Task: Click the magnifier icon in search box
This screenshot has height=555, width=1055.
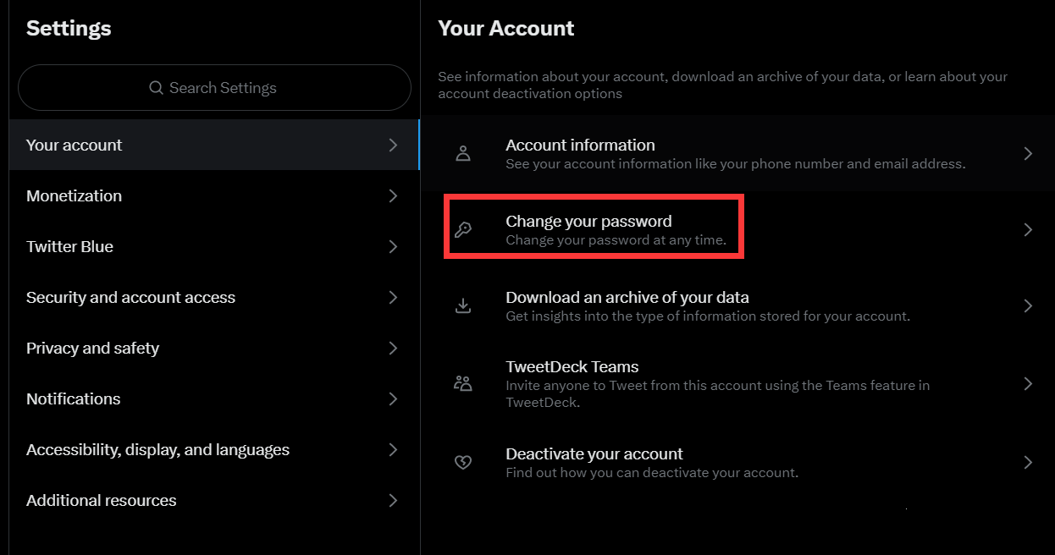Action: [x=156, y=88]
